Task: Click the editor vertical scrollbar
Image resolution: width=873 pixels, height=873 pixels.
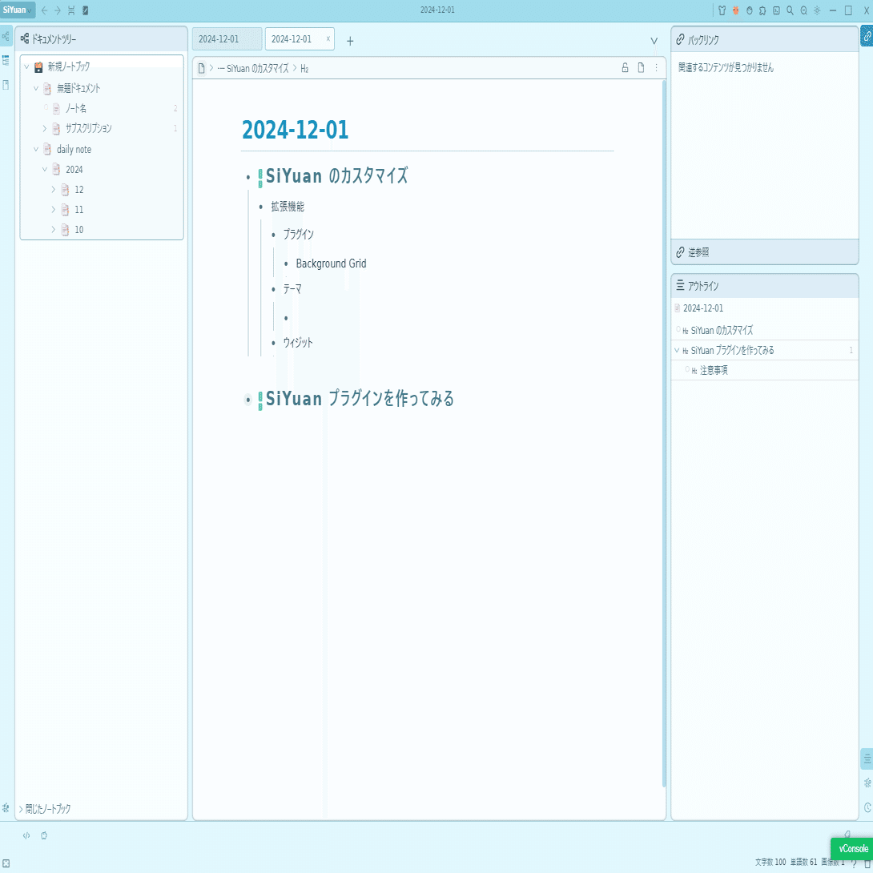Action: pyautogui.click(x=664, y=433)
